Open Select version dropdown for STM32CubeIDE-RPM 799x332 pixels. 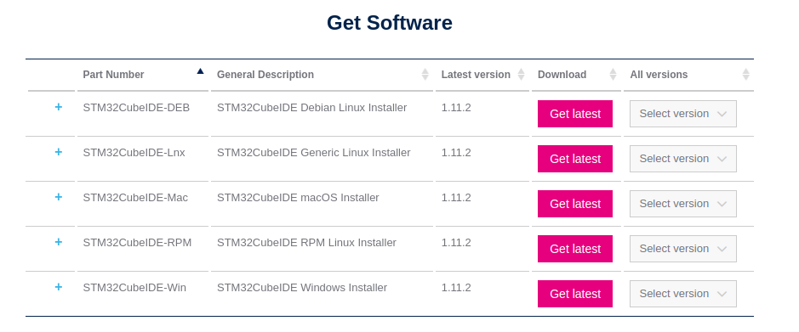(682, 249)
